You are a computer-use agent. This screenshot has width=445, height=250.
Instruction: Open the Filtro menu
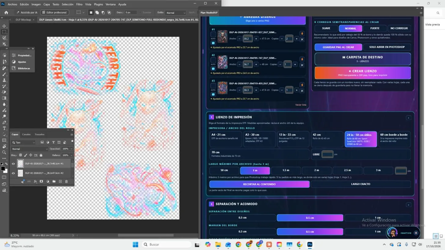click(79, 4)
